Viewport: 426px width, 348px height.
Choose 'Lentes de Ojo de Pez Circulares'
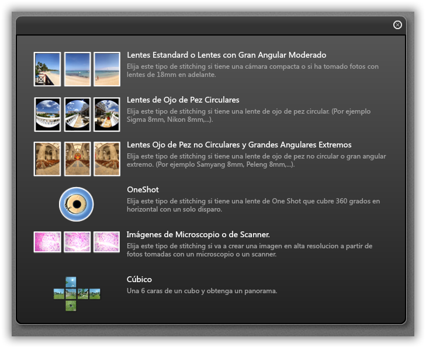coord(183,100)
